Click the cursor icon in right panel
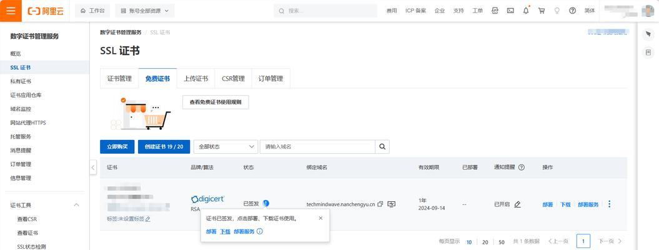 pos(648,34)
